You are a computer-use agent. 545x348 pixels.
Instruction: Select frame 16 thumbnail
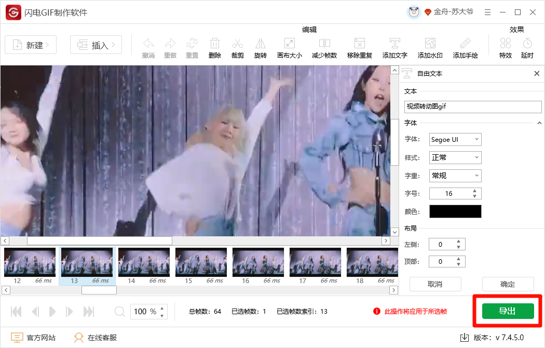(x=258, y=266)
